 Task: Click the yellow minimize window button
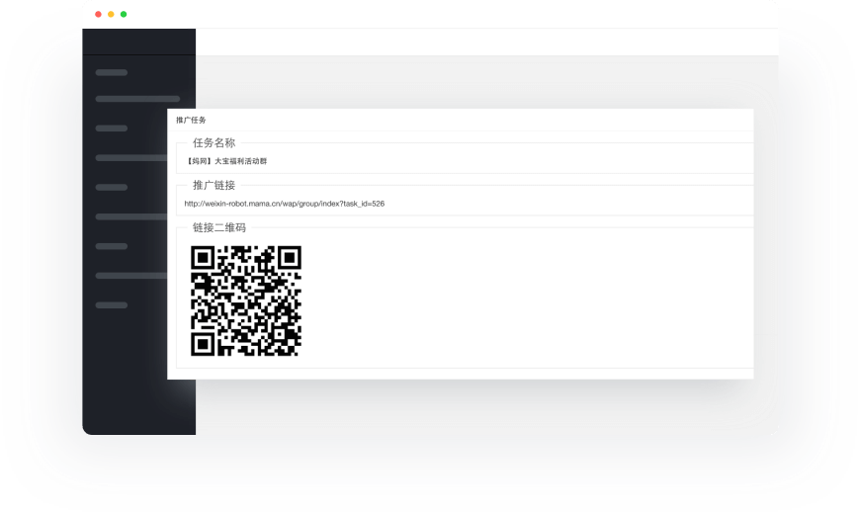111,15
